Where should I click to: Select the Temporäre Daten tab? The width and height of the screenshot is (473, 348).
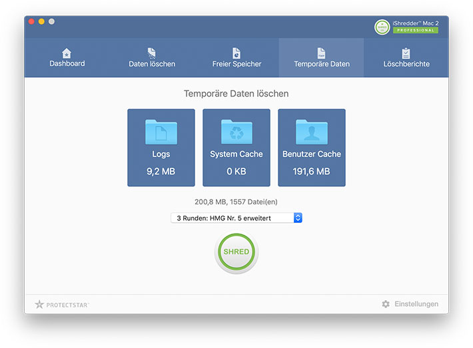click(321, 57)
